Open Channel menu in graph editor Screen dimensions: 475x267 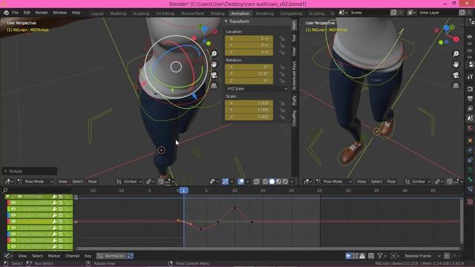[72, 256]
